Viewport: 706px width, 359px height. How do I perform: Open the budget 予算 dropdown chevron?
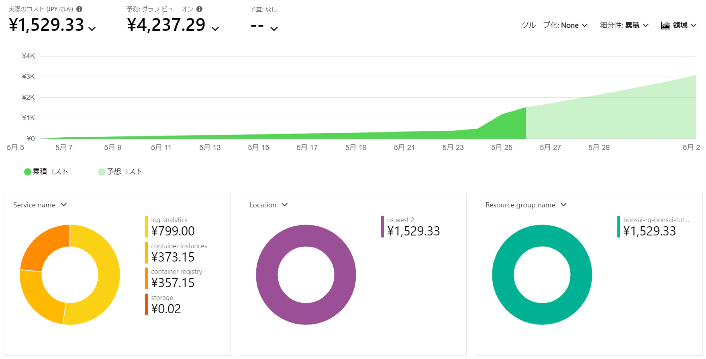pos(274,28)
